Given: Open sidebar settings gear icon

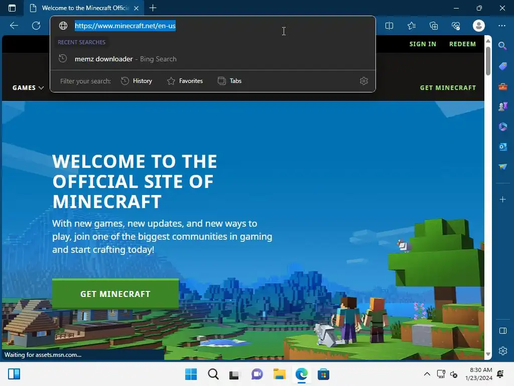Looking at the screenshot, I should click(x=502, y=351).
